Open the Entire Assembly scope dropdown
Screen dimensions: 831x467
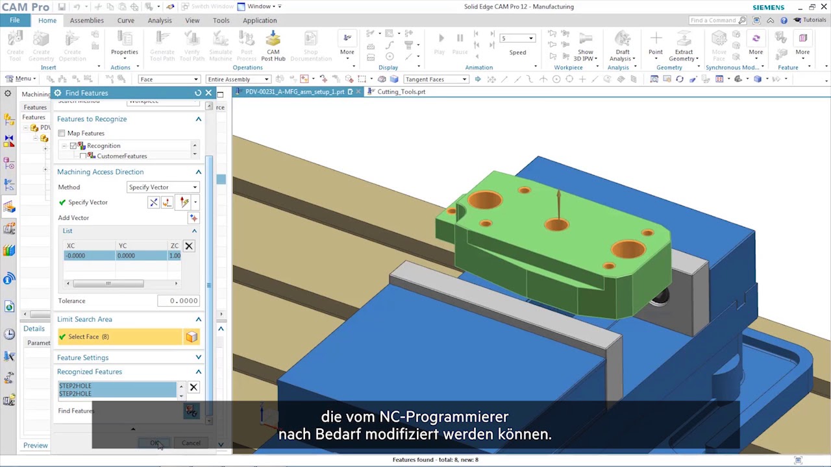[x=238, y=79]
